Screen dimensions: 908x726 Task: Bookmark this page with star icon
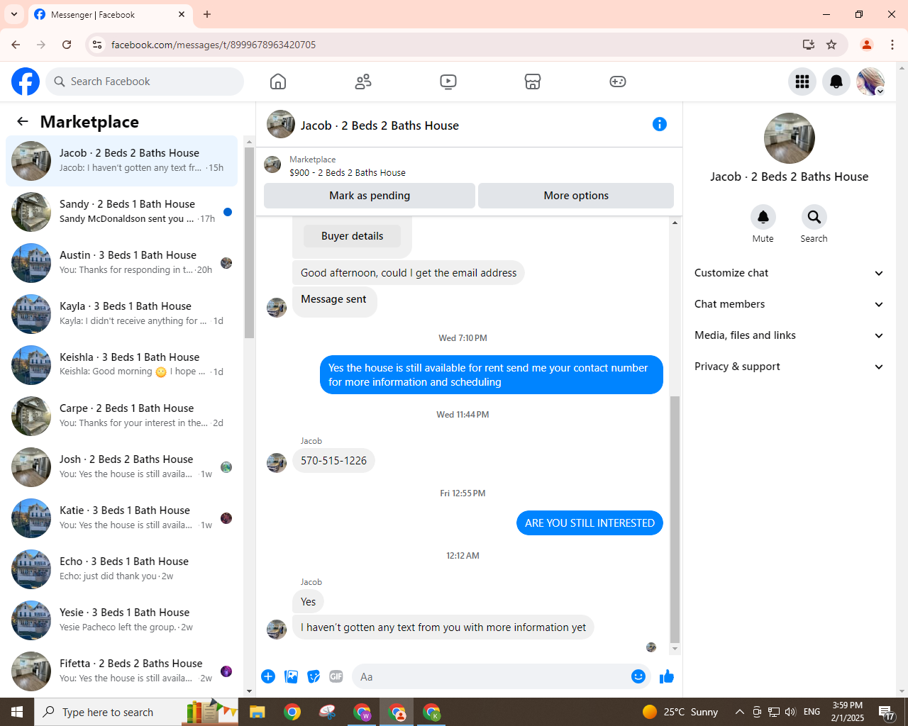coord(831,45)
